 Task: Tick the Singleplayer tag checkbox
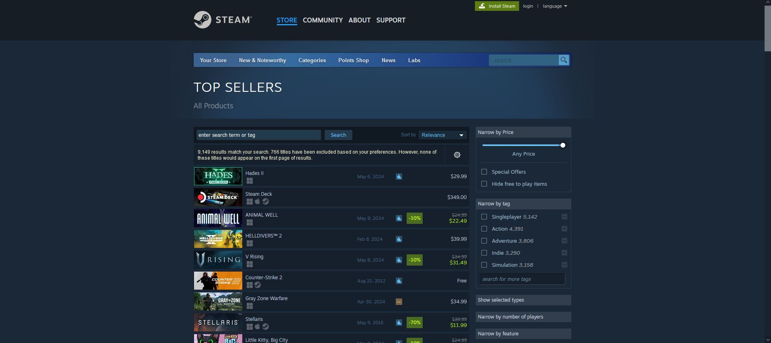pos(484,217)
